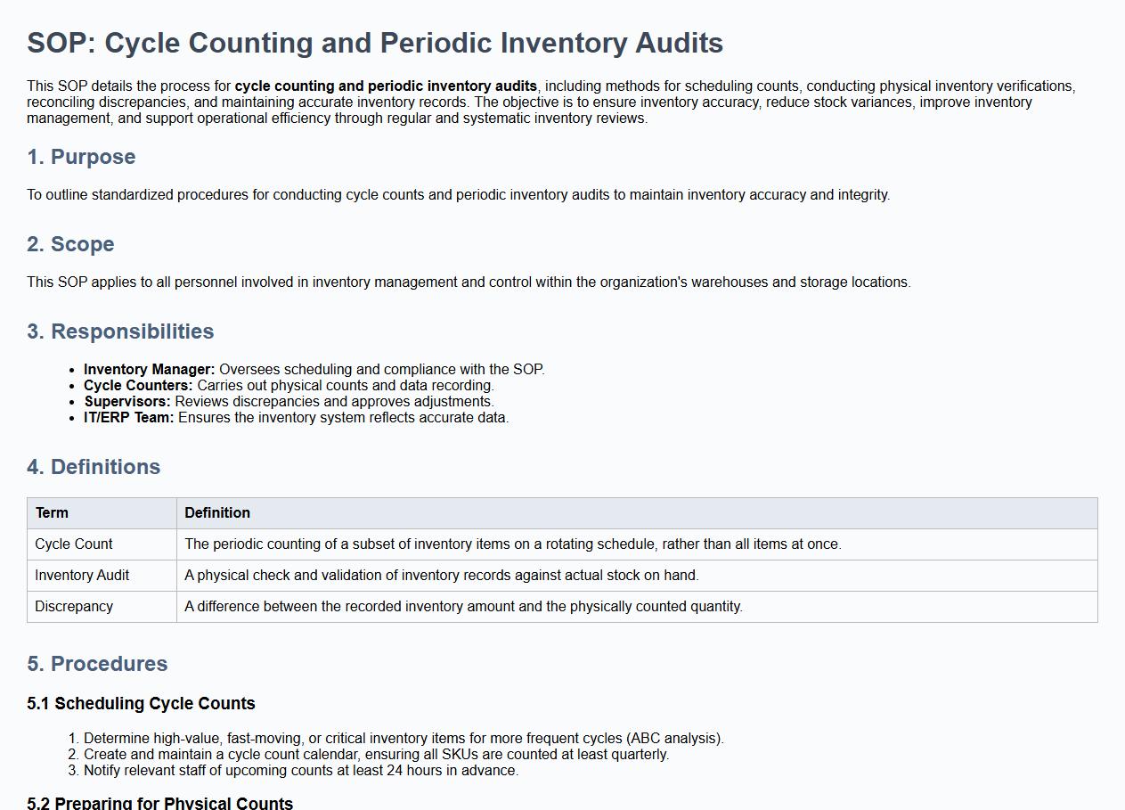The height and width of the screenshot is (810, 1125).
Task: Click the 'Cycle Counters:' bullet label
Action: point(138,386)
